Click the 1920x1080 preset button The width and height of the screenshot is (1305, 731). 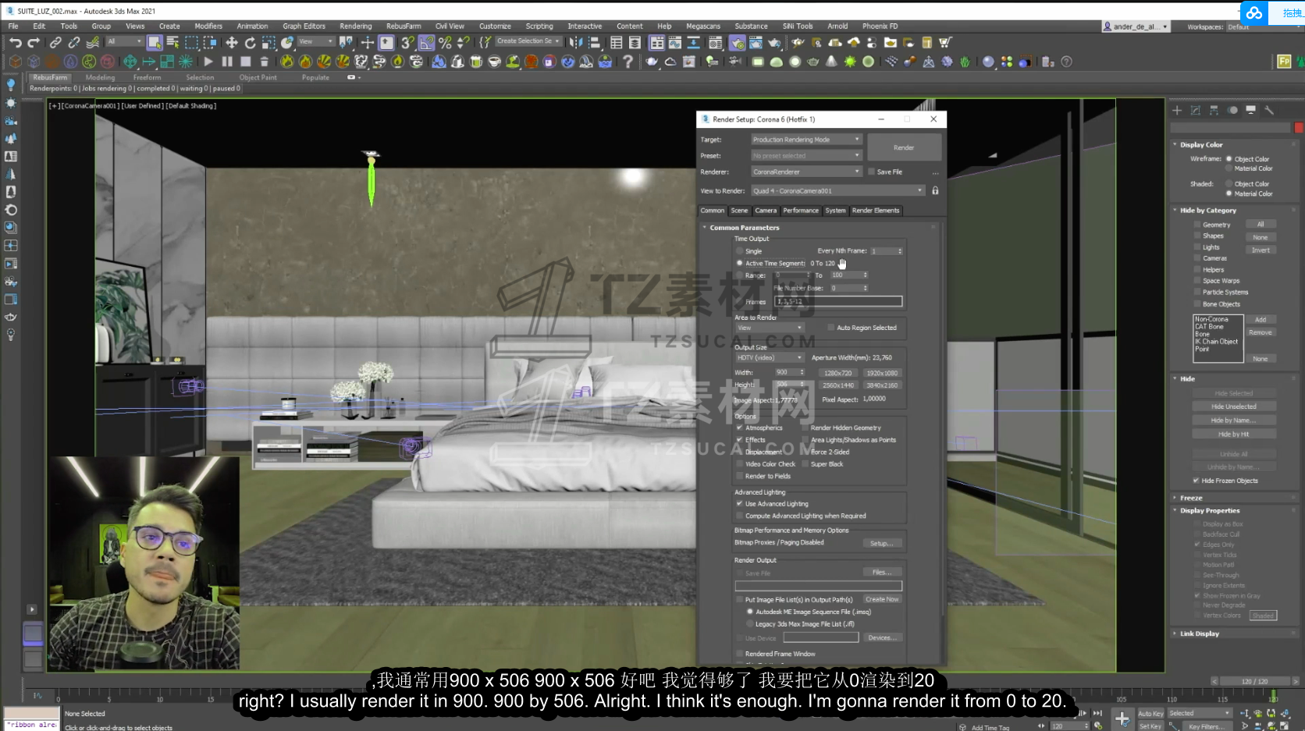(x=881, y=373)
